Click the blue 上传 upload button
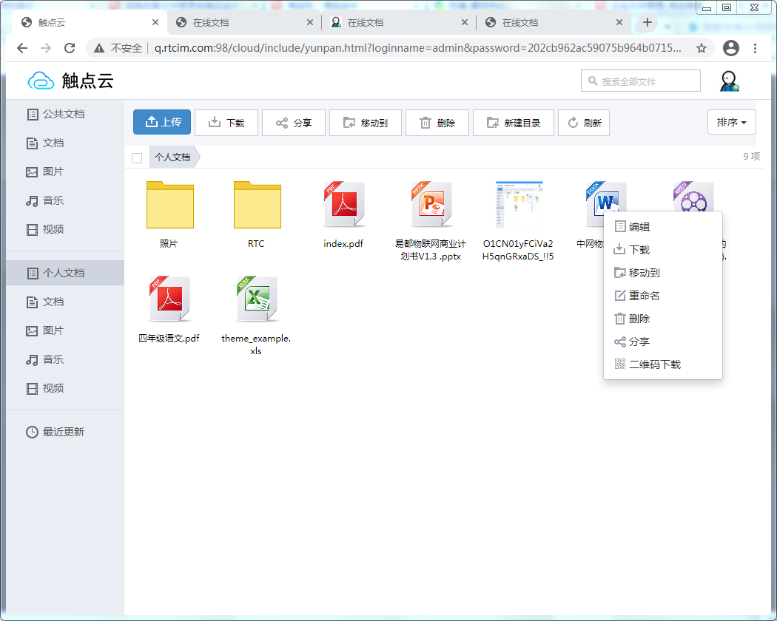This screenshot has width=777, height=621. (162, 123)
